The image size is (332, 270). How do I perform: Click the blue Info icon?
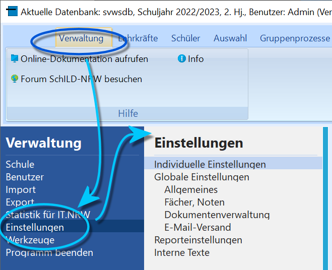point(182,58)
